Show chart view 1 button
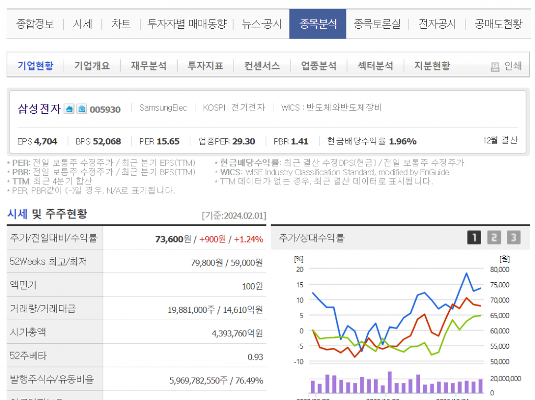This screenshot has width=535, height=400. point(474,237)
